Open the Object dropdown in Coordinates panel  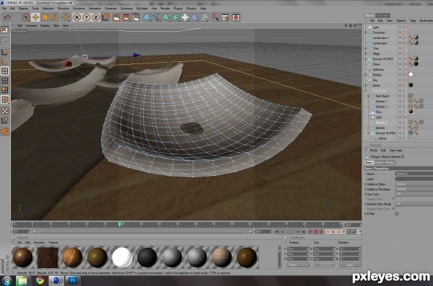click(297, 265)
